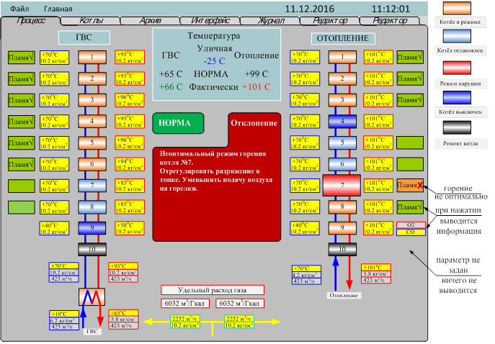This screenshot has width=495, height=344.
Task: Select black boiler 10 in ГВС column
Action: 92,249
